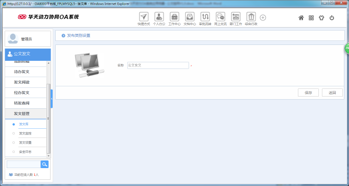The height and width of the screenshot is (186, 349).
Task: Select 发文设置 in sidebar submenu
Action: [26, 143]
